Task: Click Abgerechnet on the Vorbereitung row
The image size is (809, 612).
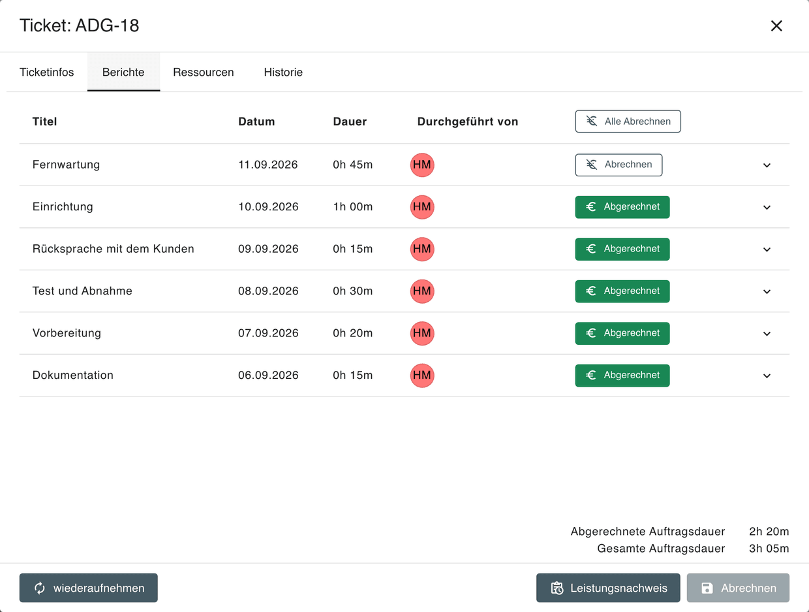Action: (622, 333)
